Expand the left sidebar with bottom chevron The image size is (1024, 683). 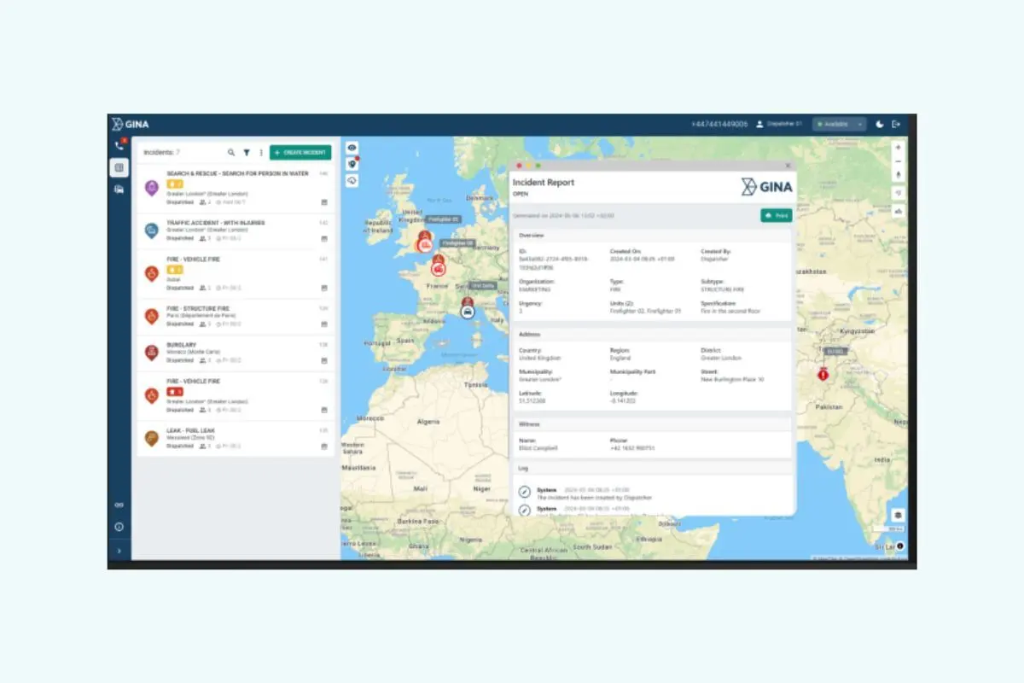[x=119, y=552]
